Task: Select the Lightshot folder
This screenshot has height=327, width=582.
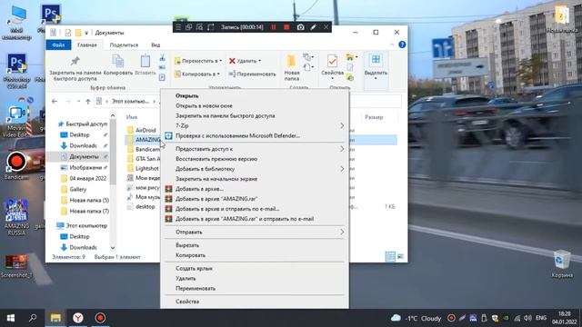Action: tap(143, 168)
